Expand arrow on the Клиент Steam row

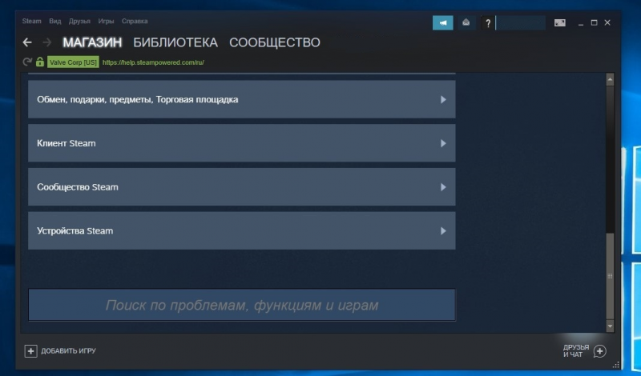[x=443, y=143]
